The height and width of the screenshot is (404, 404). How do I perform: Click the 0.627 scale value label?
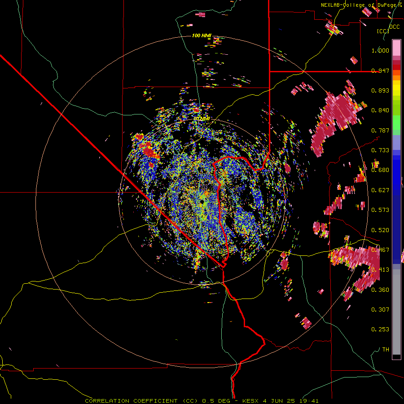click(380, 190)
